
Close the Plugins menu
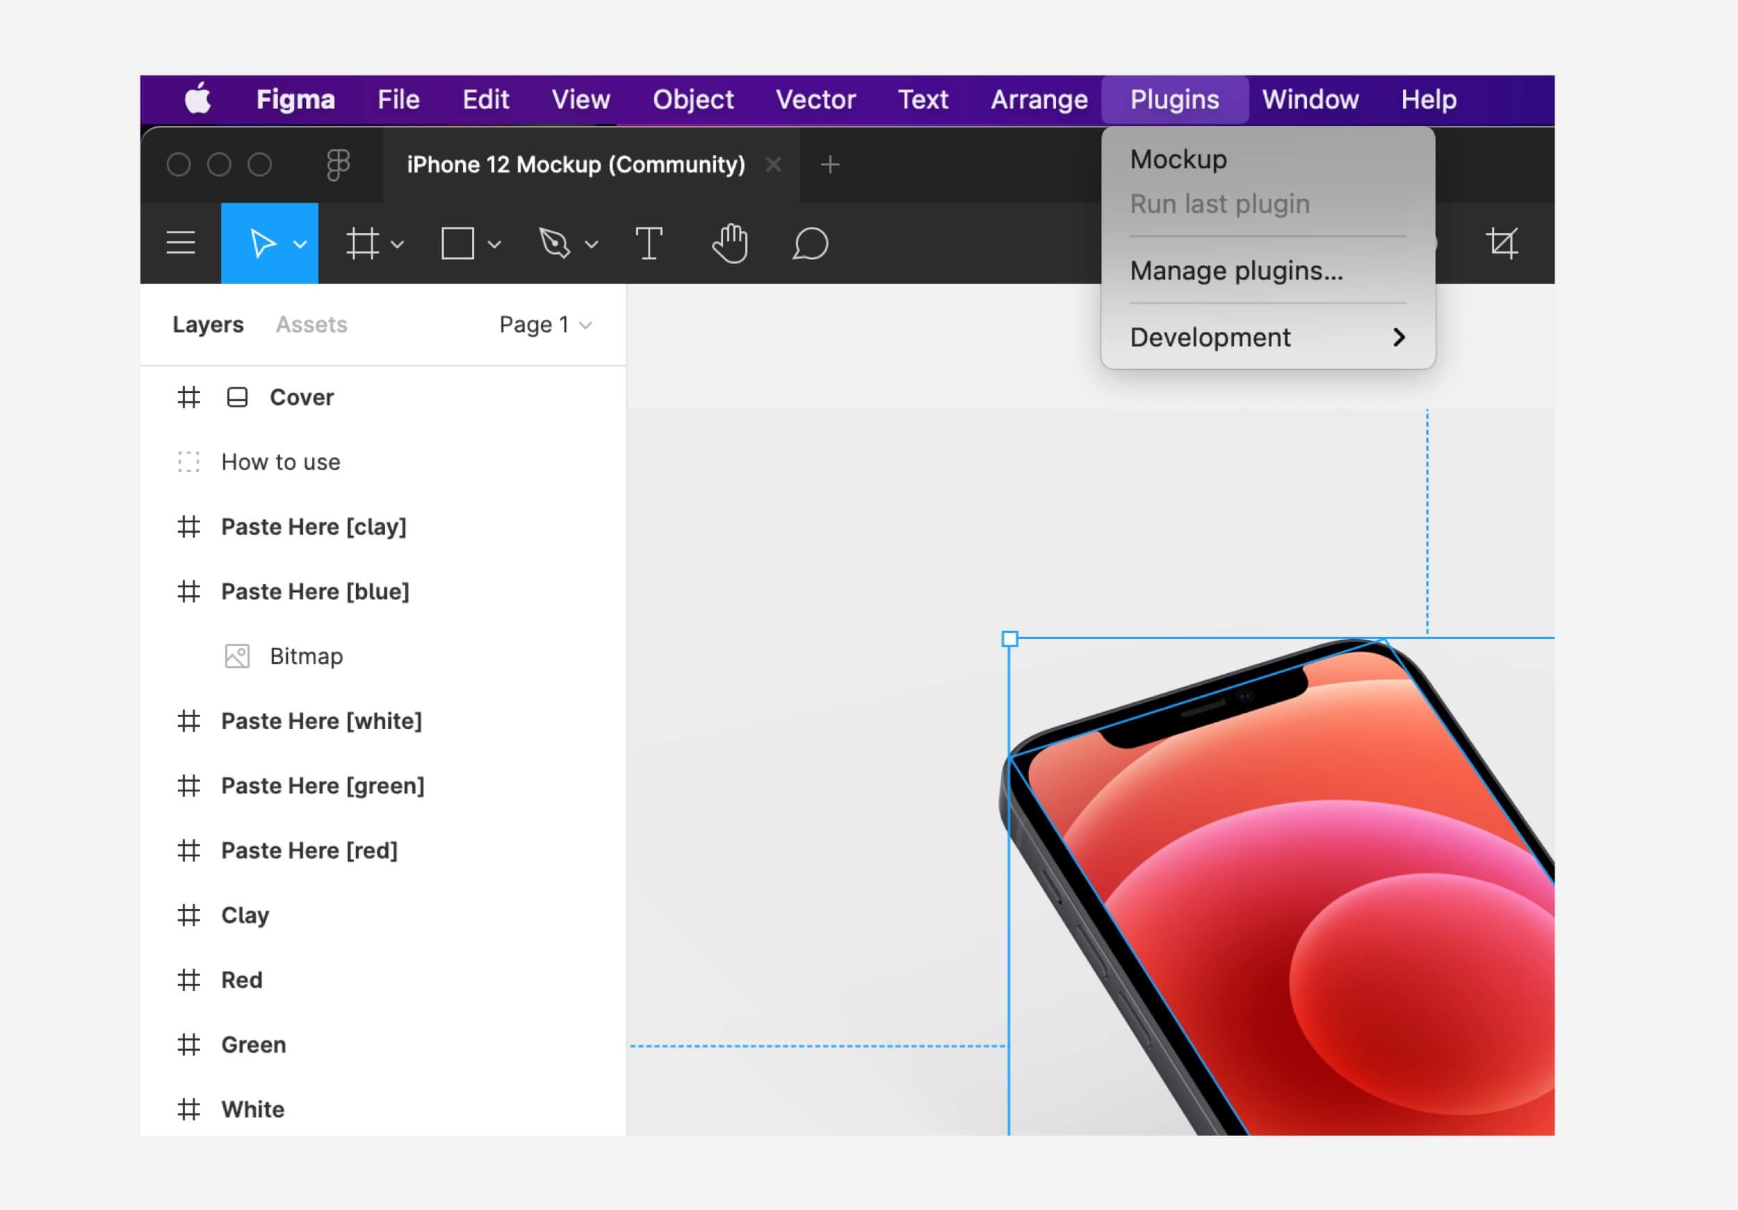(1175, 99)
